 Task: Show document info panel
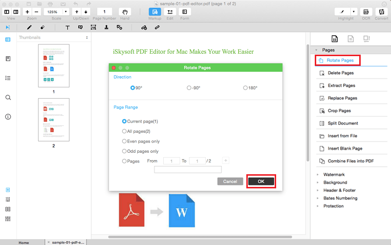point(8,117)
